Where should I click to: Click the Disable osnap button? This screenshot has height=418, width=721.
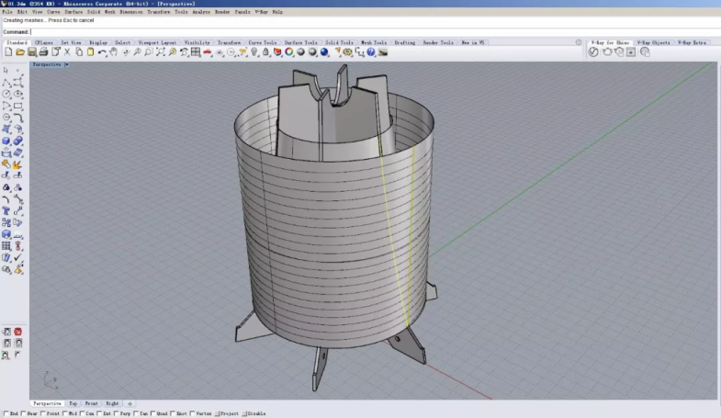255,414
